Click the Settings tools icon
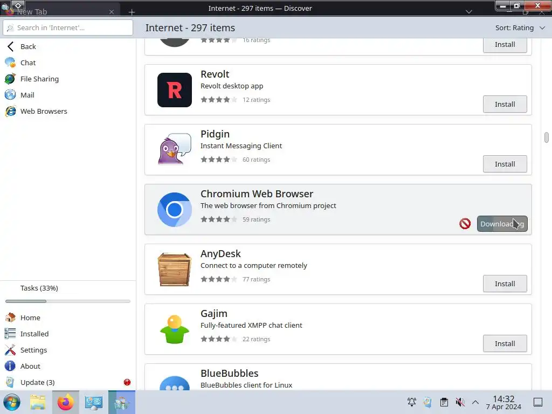Viewport: 552px width, 414px height. [10, 350]
